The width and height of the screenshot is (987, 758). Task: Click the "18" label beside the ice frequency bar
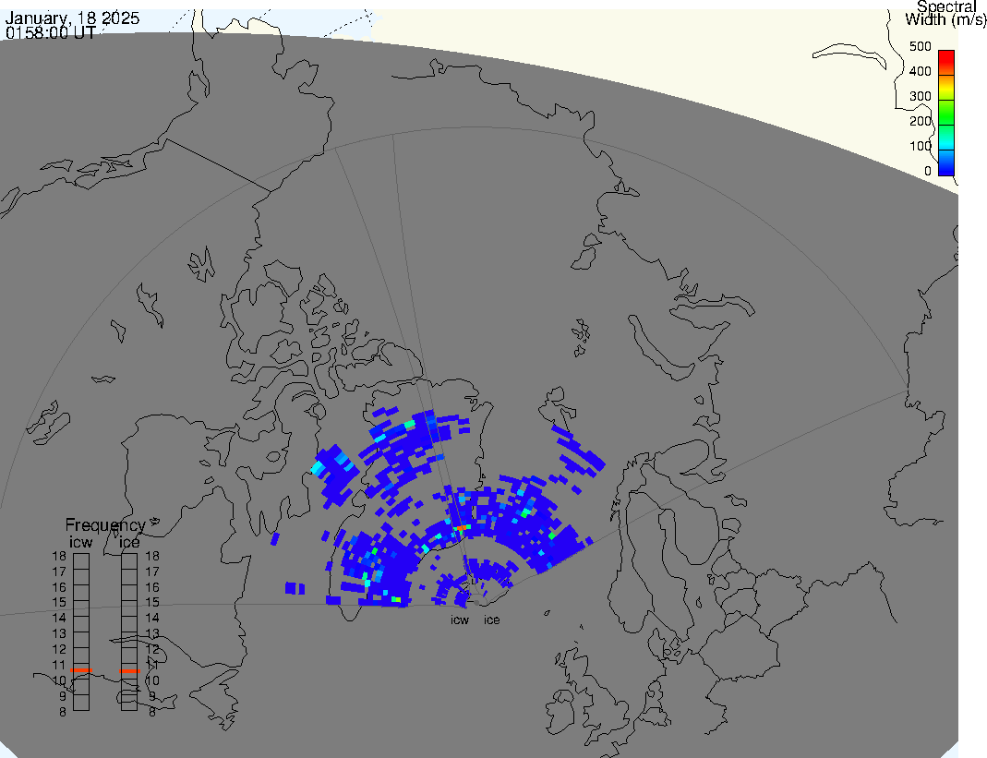[x=152, y=556]
